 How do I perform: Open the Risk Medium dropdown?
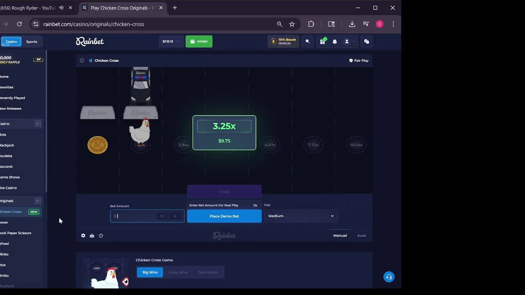[301, 216]
